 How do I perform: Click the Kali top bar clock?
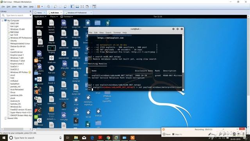(158, 16)
